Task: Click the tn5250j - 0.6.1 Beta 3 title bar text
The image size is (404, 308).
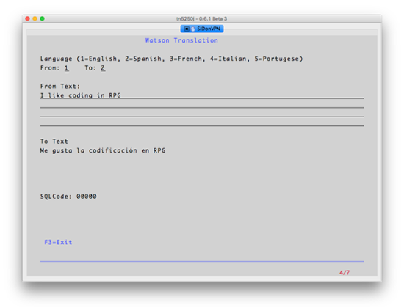Action: click(202, 19)
